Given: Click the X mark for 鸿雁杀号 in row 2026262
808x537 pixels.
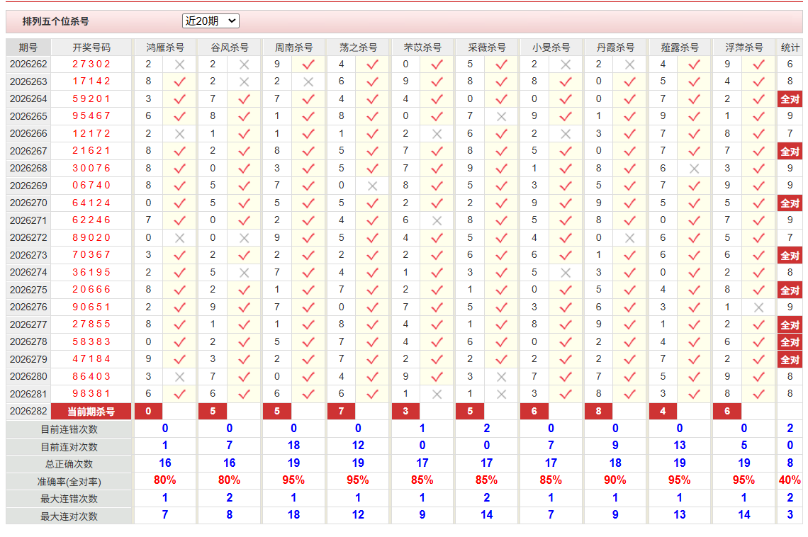Looking at the screenshot, I should [179, 65].
